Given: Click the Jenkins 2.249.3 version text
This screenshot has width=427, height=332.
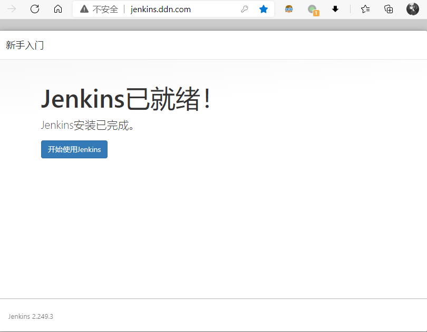Looking at the screenshot, I should [x=31, y=317].
